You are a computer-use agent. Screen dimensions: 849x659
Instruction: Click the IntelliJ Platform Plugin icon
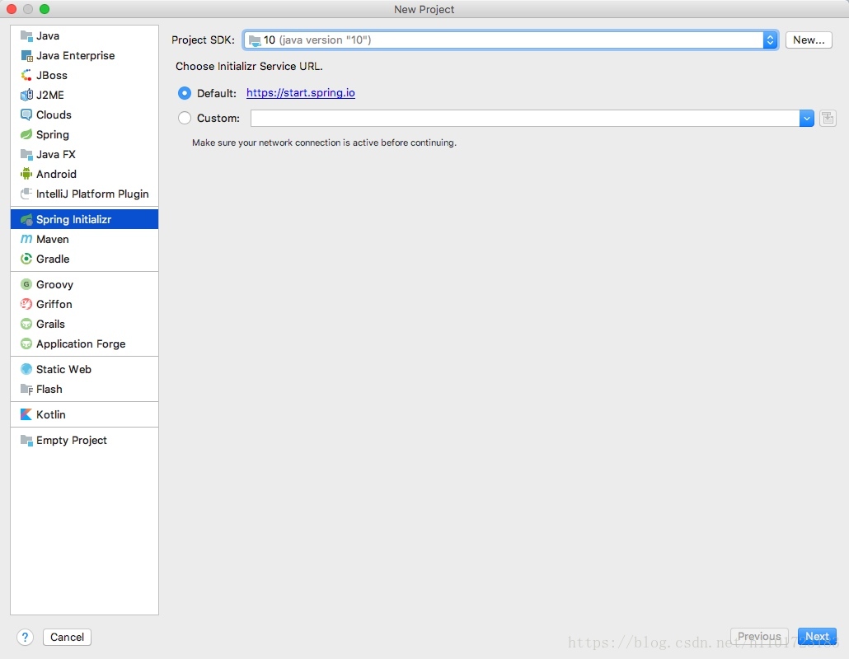tap(26, 194)
